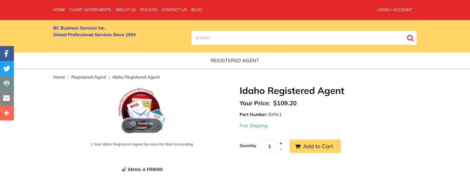Share page via Twitter sidebar icon

pos(7,69)
